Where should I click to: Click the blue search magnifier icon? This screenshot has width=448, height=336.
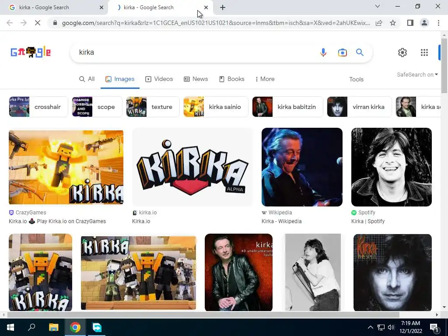coord(360,52)
